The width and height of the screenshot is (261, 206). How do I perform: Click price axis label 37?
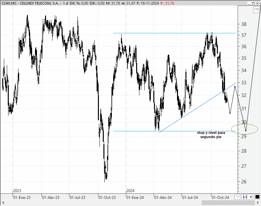coord(244,35)
